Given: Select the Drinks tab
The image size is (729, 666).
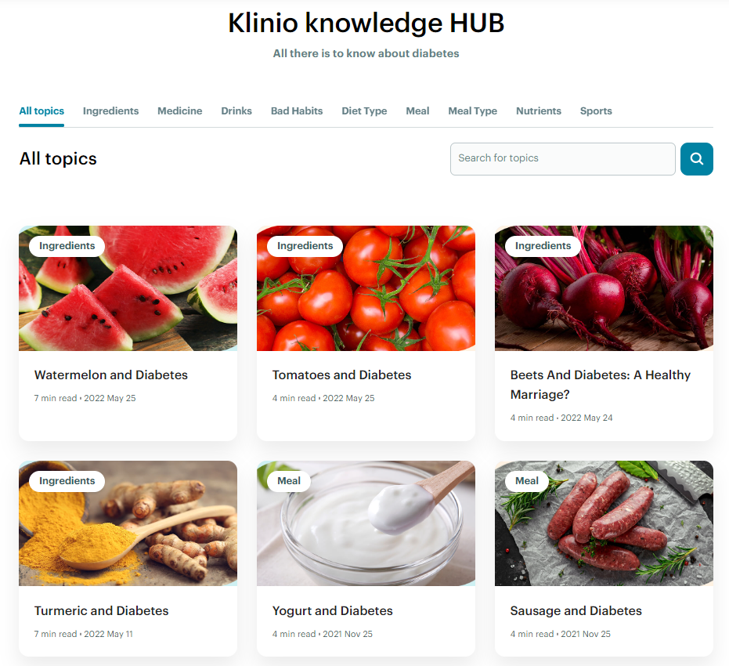Looking at the screenshot, I should tap(236, 111).
